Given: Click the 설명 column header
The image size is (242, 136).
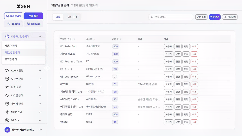Looking at the screenshot, I should [140, 39].
